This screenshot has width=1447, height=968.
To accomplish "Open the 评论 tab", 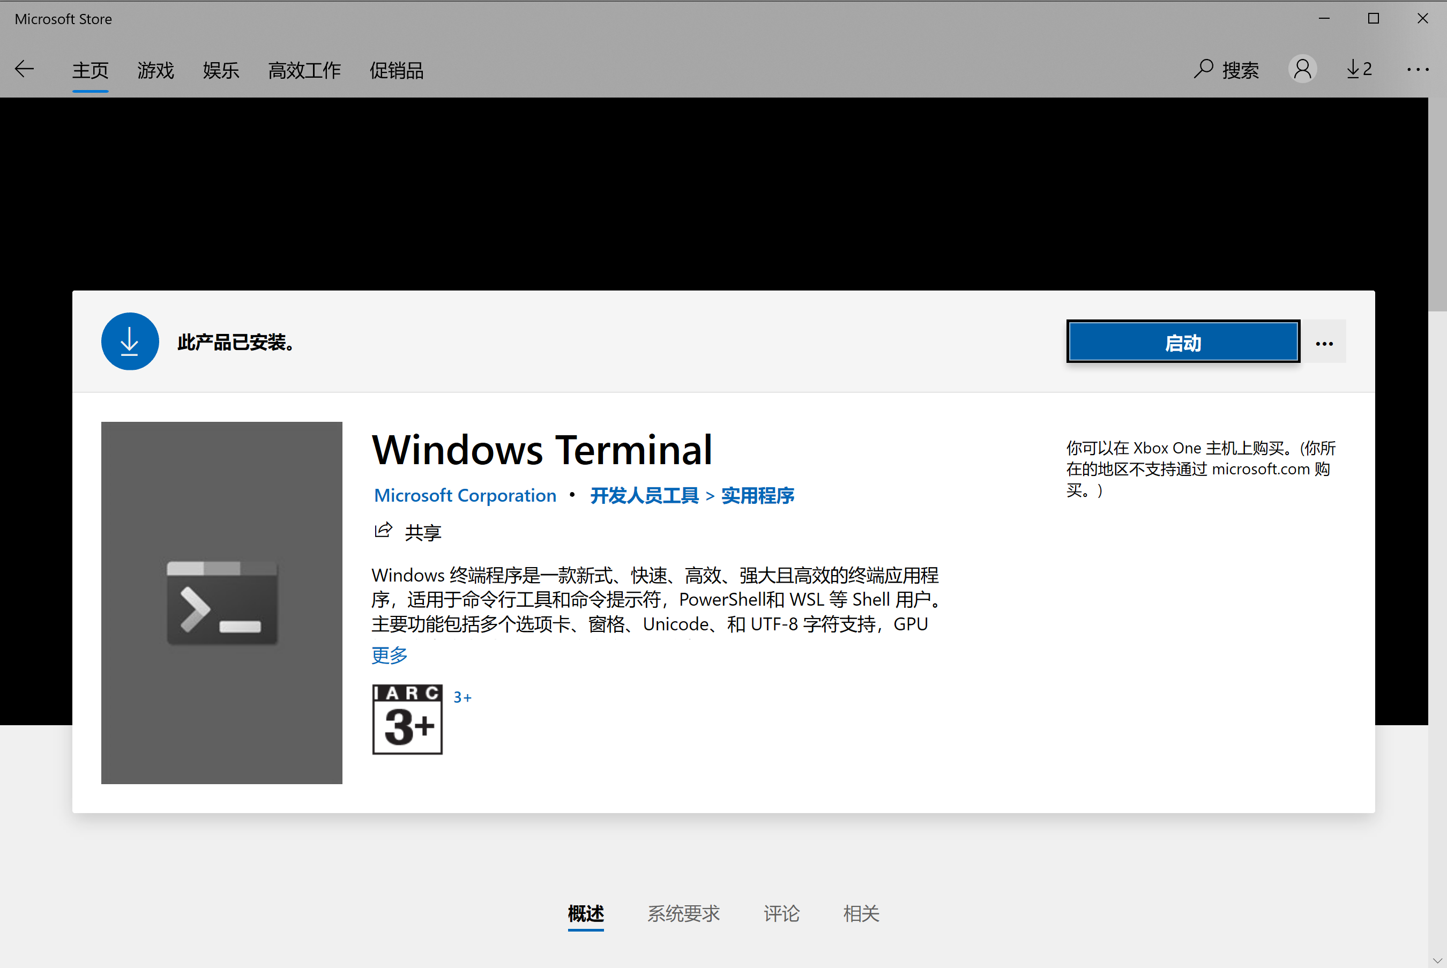I will [x=781, y=914].
